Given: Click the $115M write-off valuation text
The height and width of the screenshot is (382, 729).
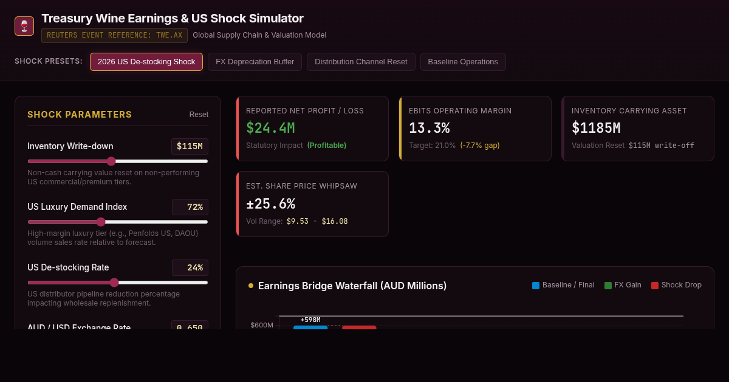Looking at the screenshot, I should (662, 146).
